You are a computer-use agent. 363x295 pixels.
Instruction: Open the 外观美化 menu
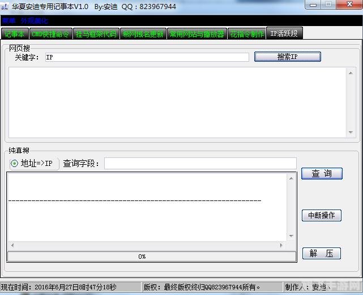[33, 20]
